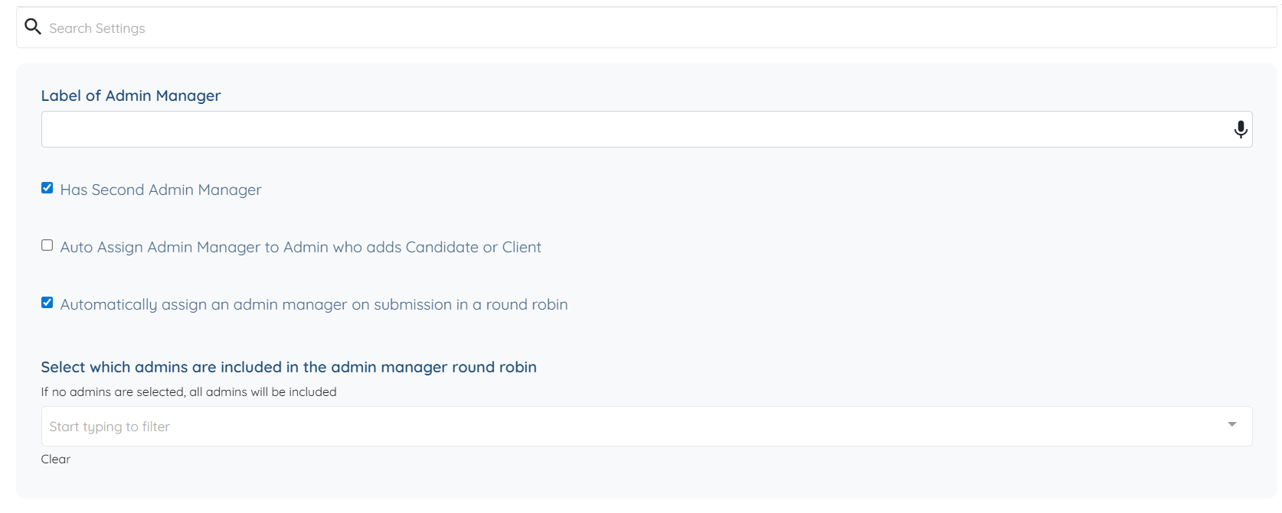Click the magnifying glass search icon
The height and width of the screenshot is (513, 1282).
pyautogui.click(x=32, y=28)
